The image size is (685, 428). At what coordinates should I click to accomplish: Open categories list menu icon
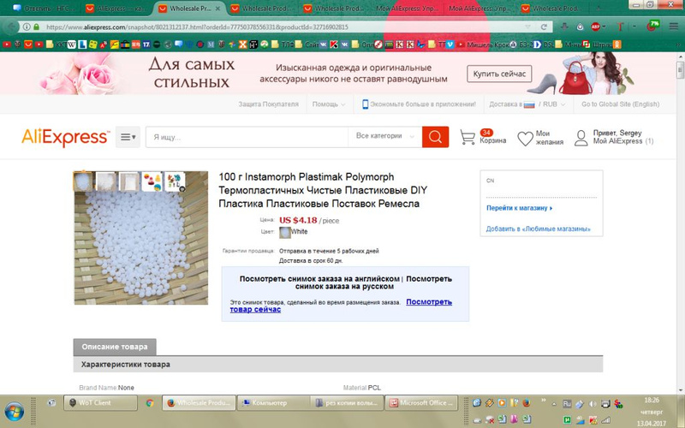pos(128,137)
